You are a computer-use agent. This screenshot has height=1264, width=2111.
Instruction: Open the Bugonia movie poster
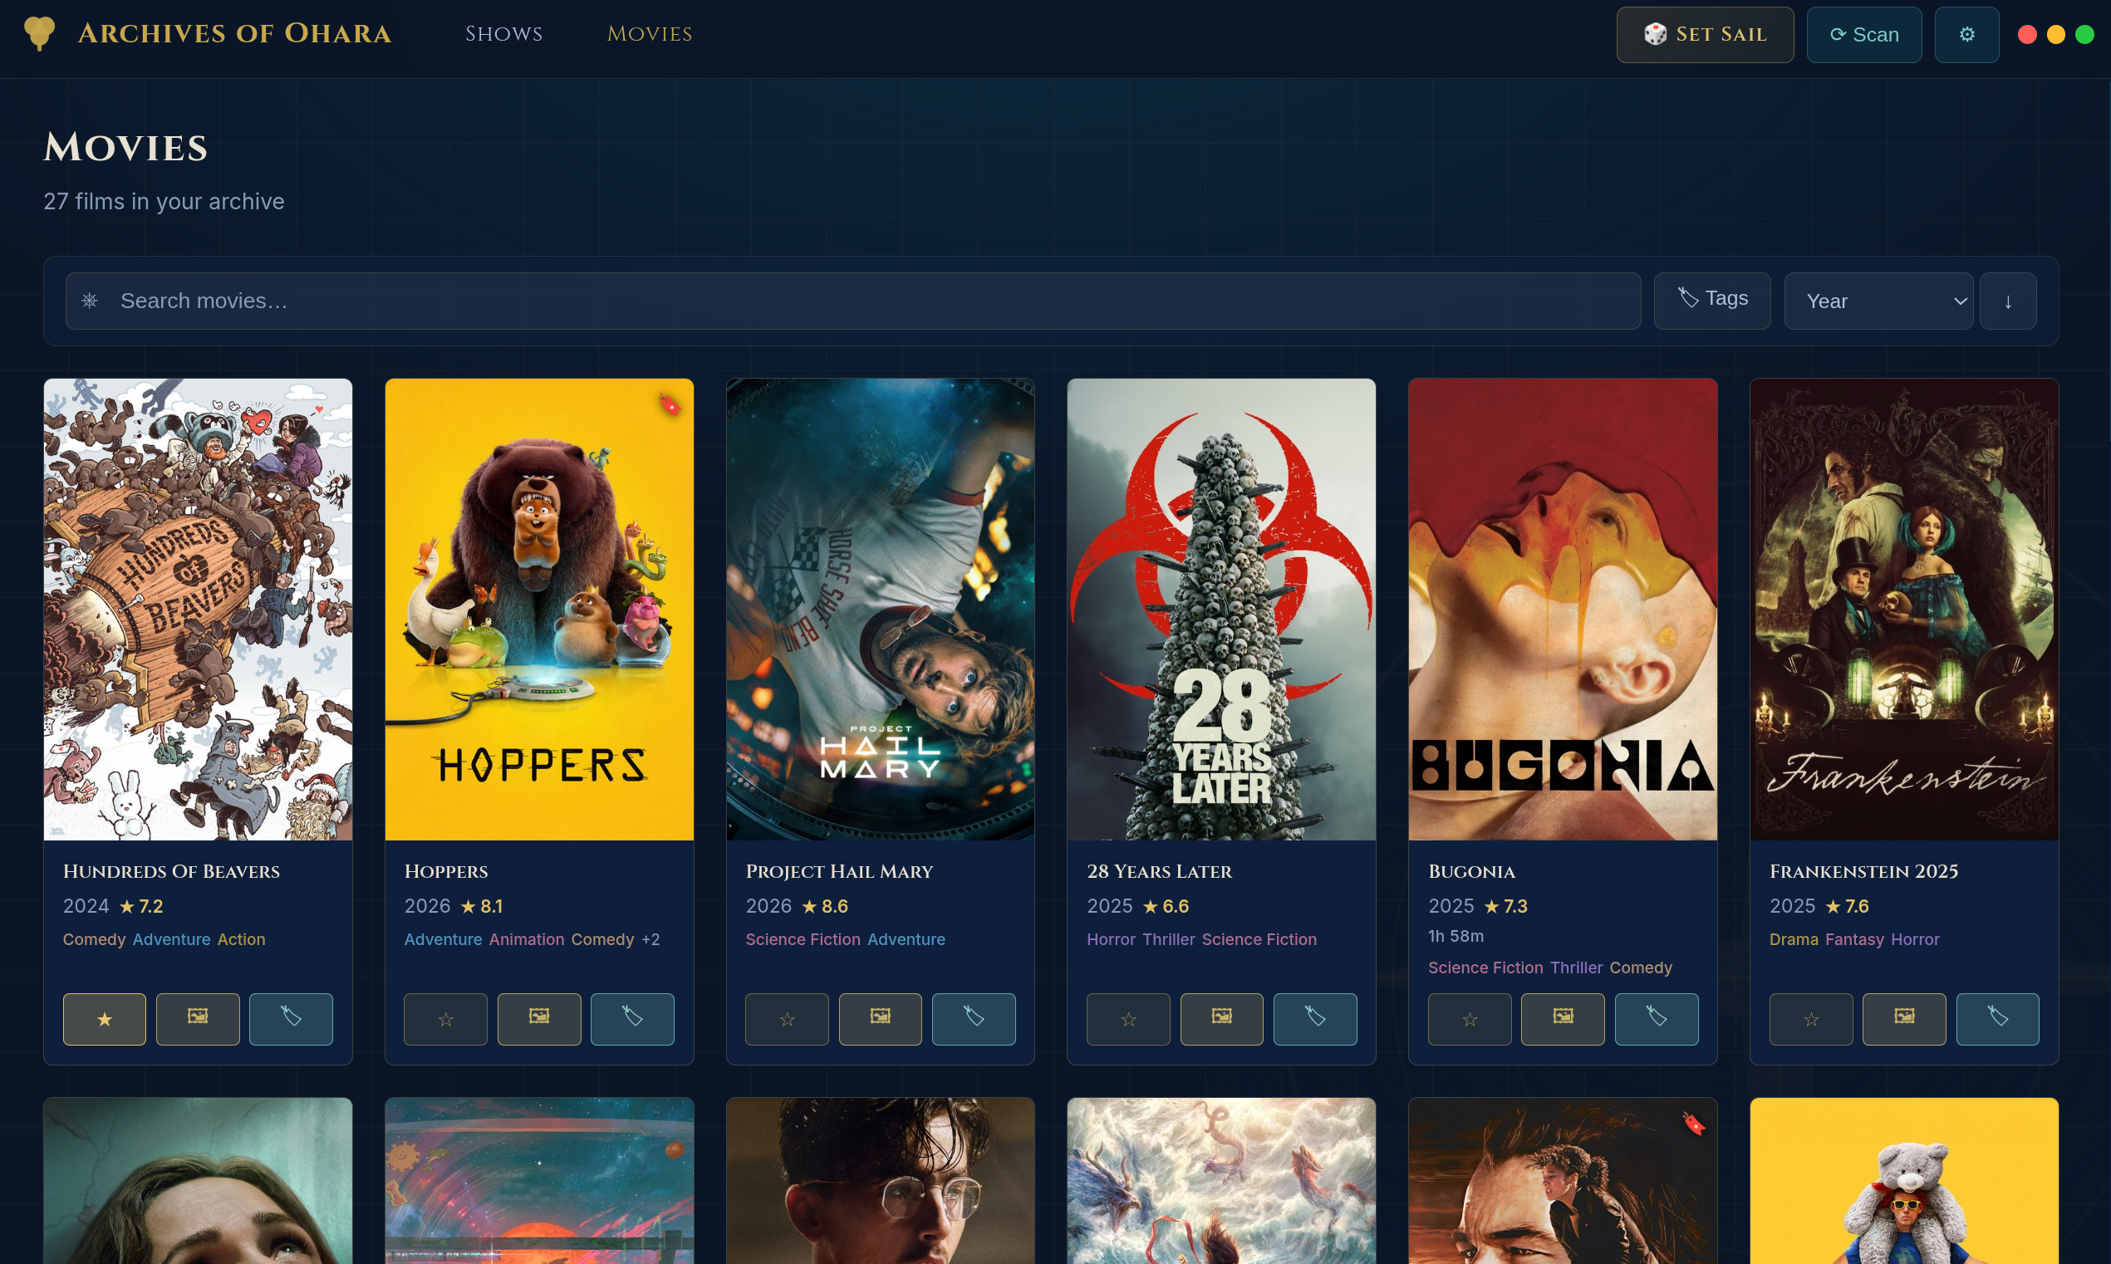pyautogui.click(x=1564, y=609)
